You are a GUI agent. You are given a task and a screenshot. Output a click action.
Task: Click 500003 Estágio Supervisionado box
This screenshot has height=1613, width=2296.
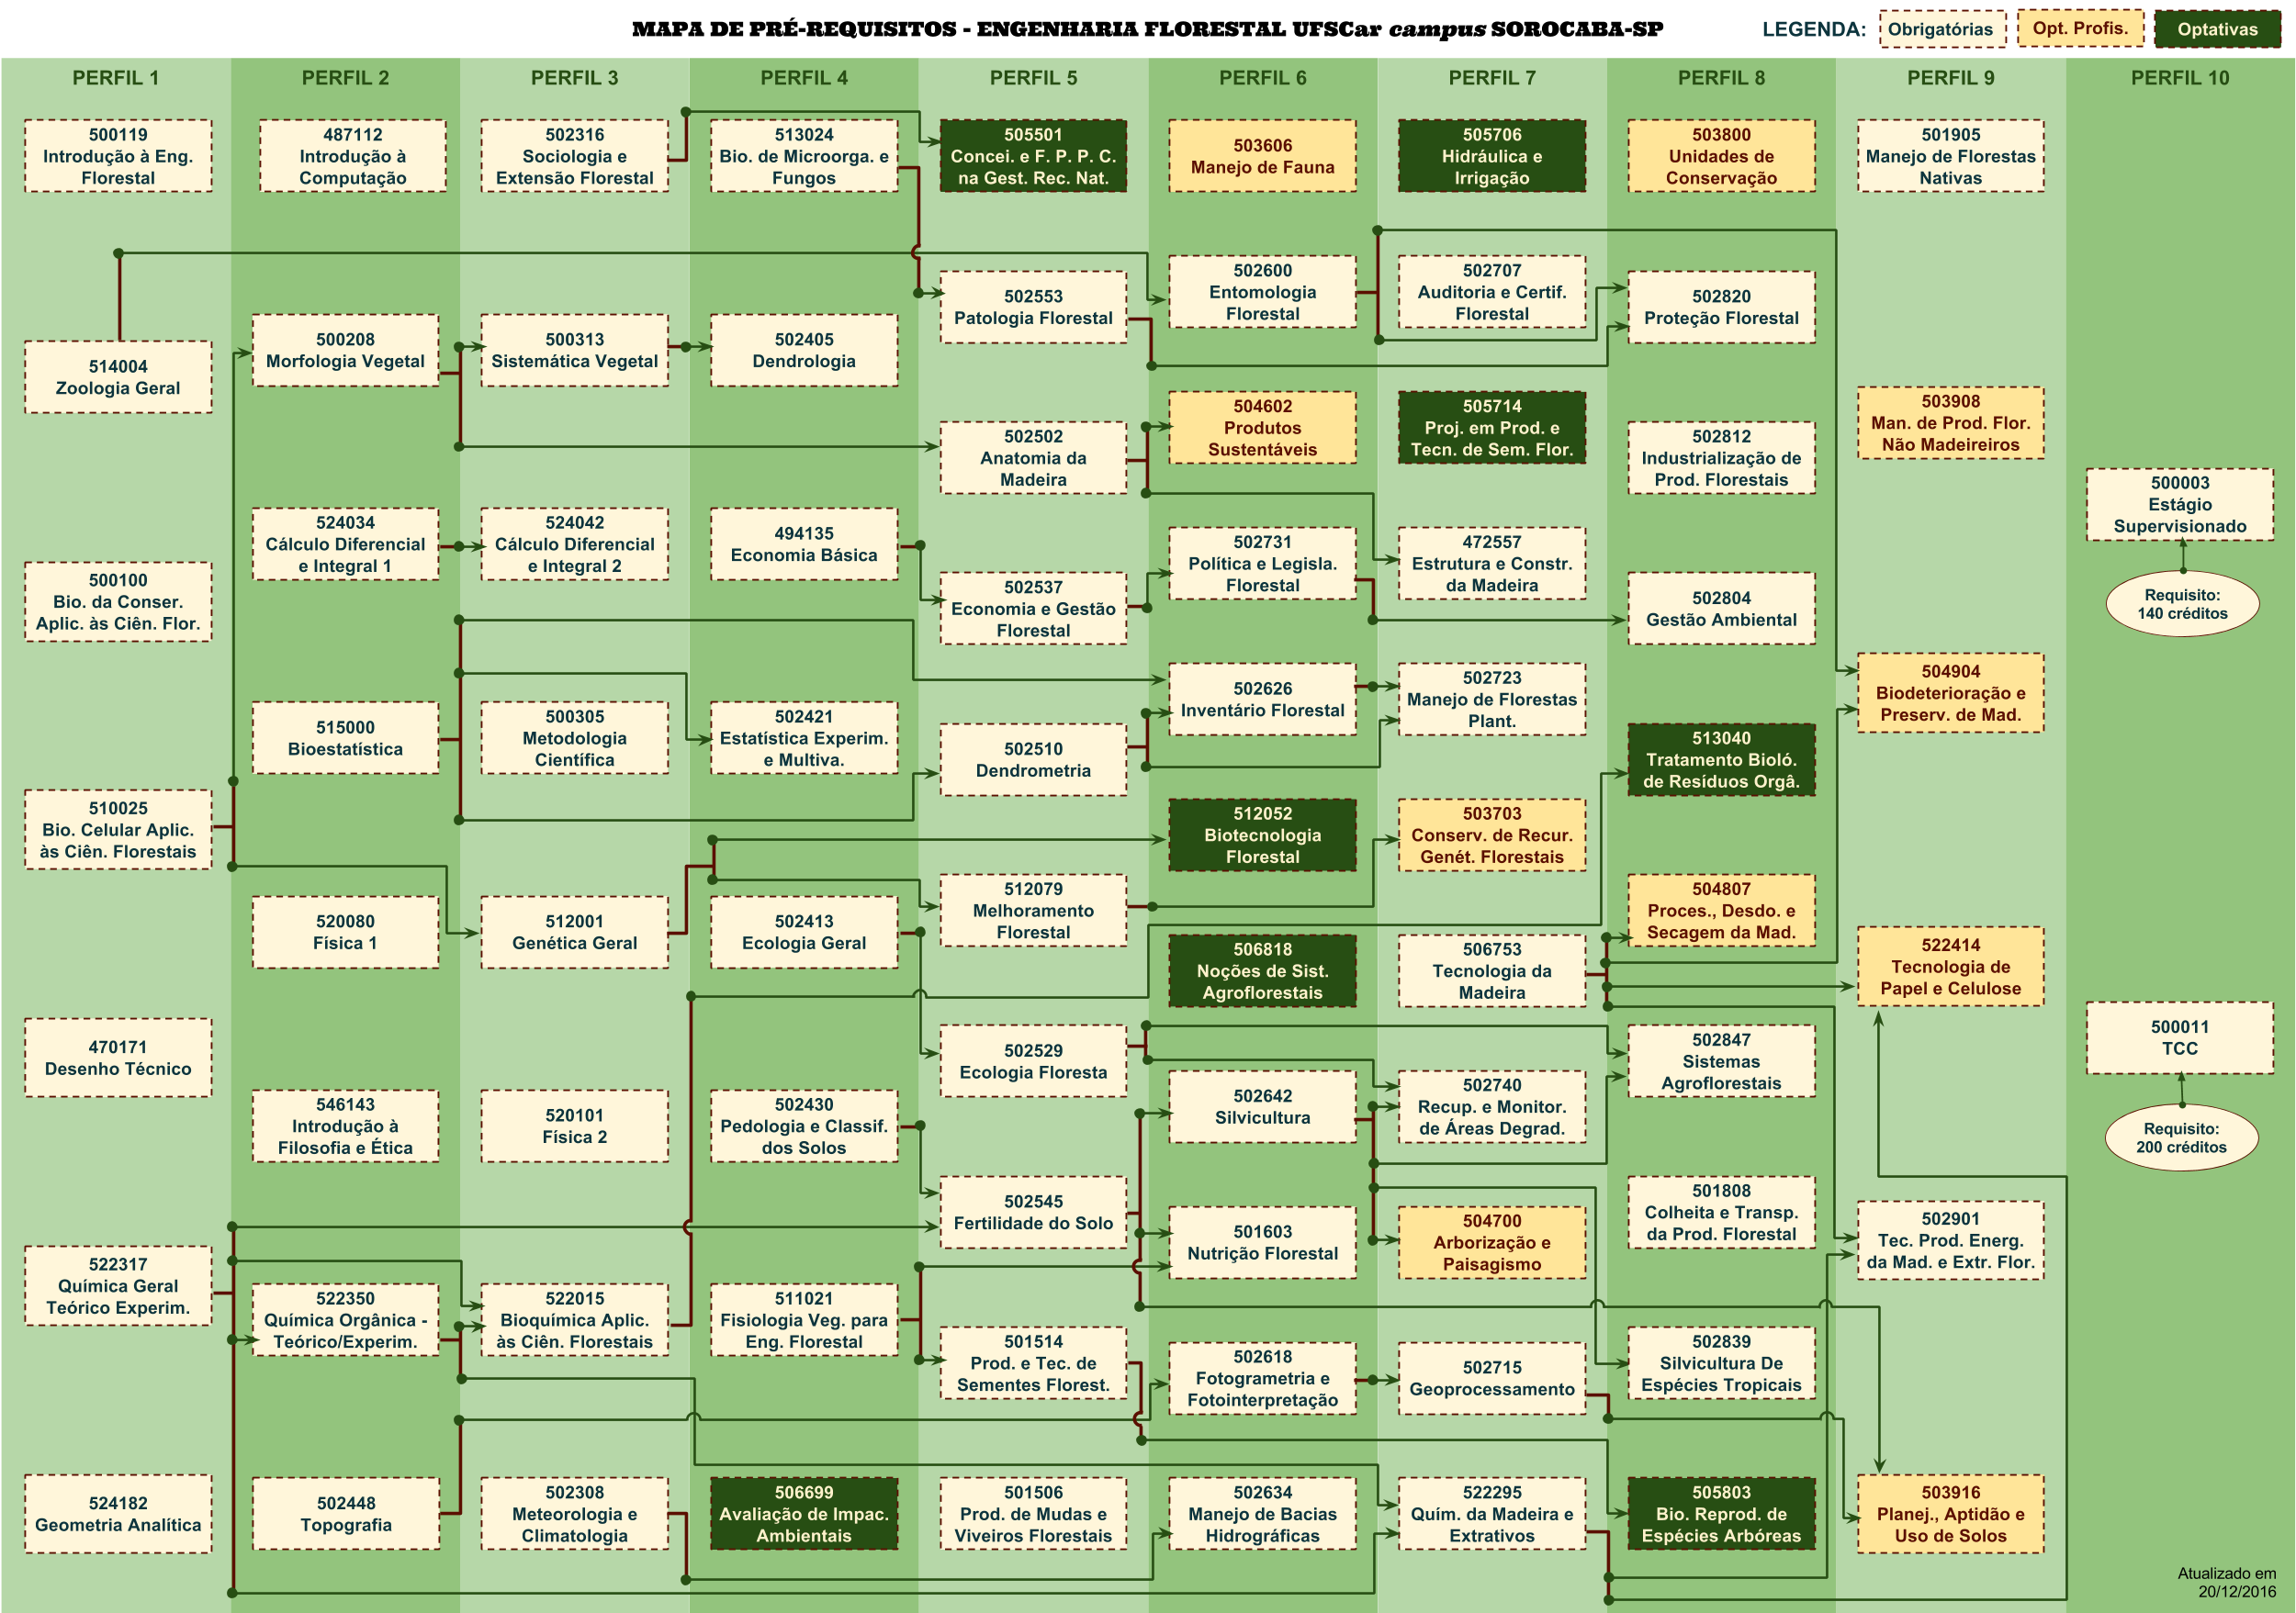click(2180, 505)
